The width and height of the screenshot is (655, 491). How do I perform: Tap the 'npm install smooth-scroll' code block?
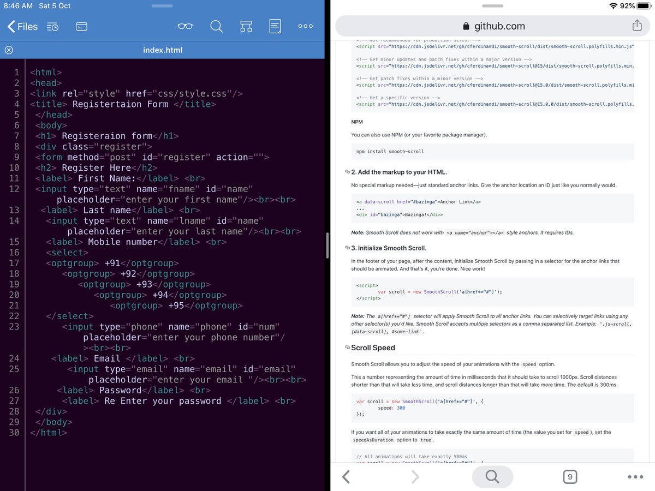tap(493, 151)
